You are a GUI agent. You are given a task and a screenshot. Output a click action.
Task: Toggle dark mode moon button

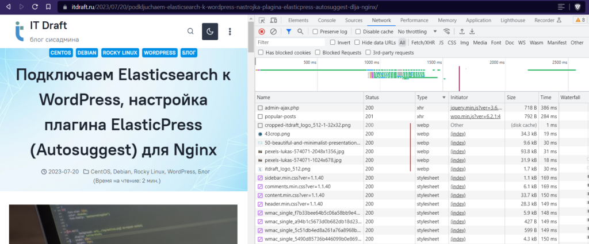click(210, 32)
